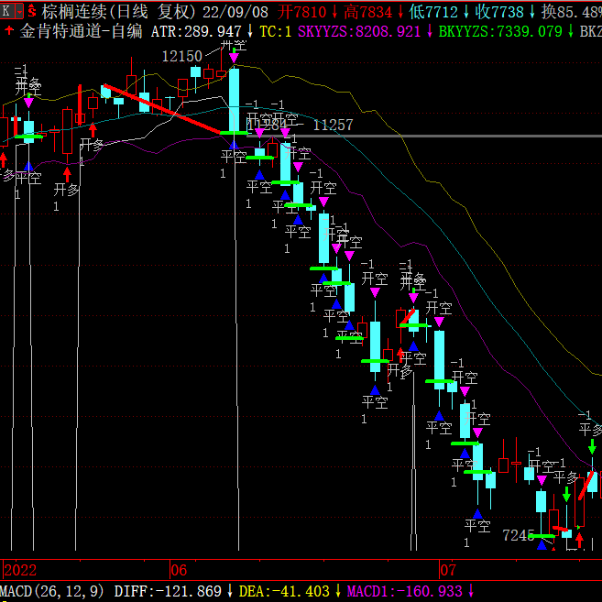Click the yellow TC:1 value
The width and height of the screenshot is (602, 602).
[275, 31]
